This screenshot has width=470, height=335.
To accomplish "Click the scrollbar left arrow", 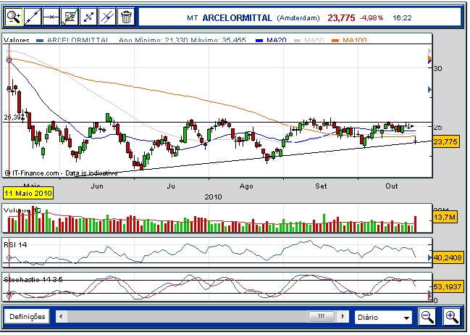I will pyautogui.click(x=61, y=316).
